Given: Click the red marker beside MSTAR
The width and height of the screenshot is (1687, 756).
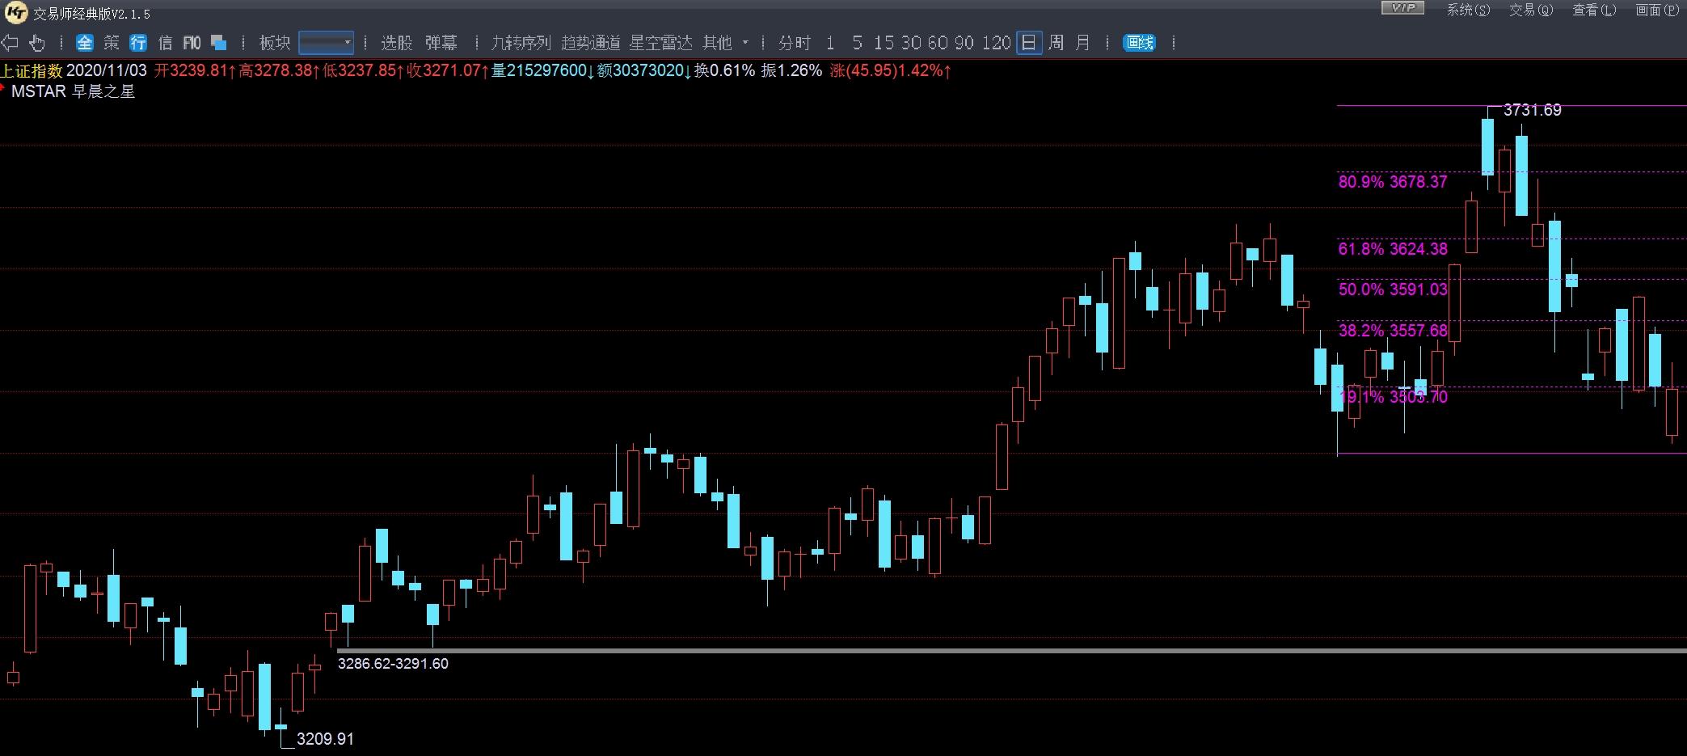Looking at the screenshot, I should [3, 87].
